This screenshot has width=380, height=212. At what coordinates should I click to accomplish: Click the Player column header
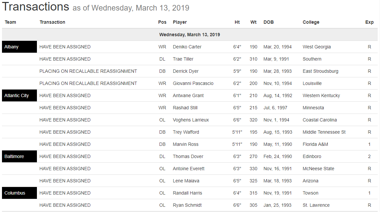click(180, 22)
